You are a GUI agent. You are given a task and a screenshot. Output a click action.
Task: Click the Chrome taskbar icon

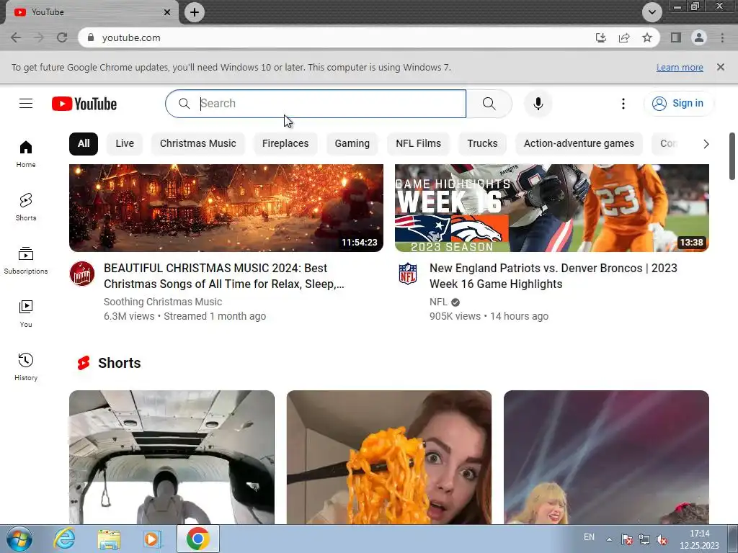(x=197, y=539)
